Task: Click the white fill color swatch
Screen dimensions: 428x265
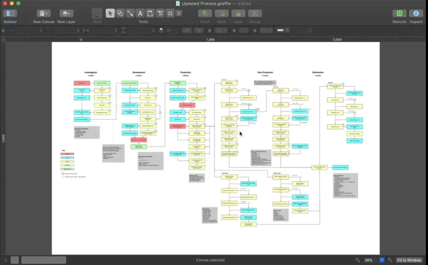Action: coord(280,30)
